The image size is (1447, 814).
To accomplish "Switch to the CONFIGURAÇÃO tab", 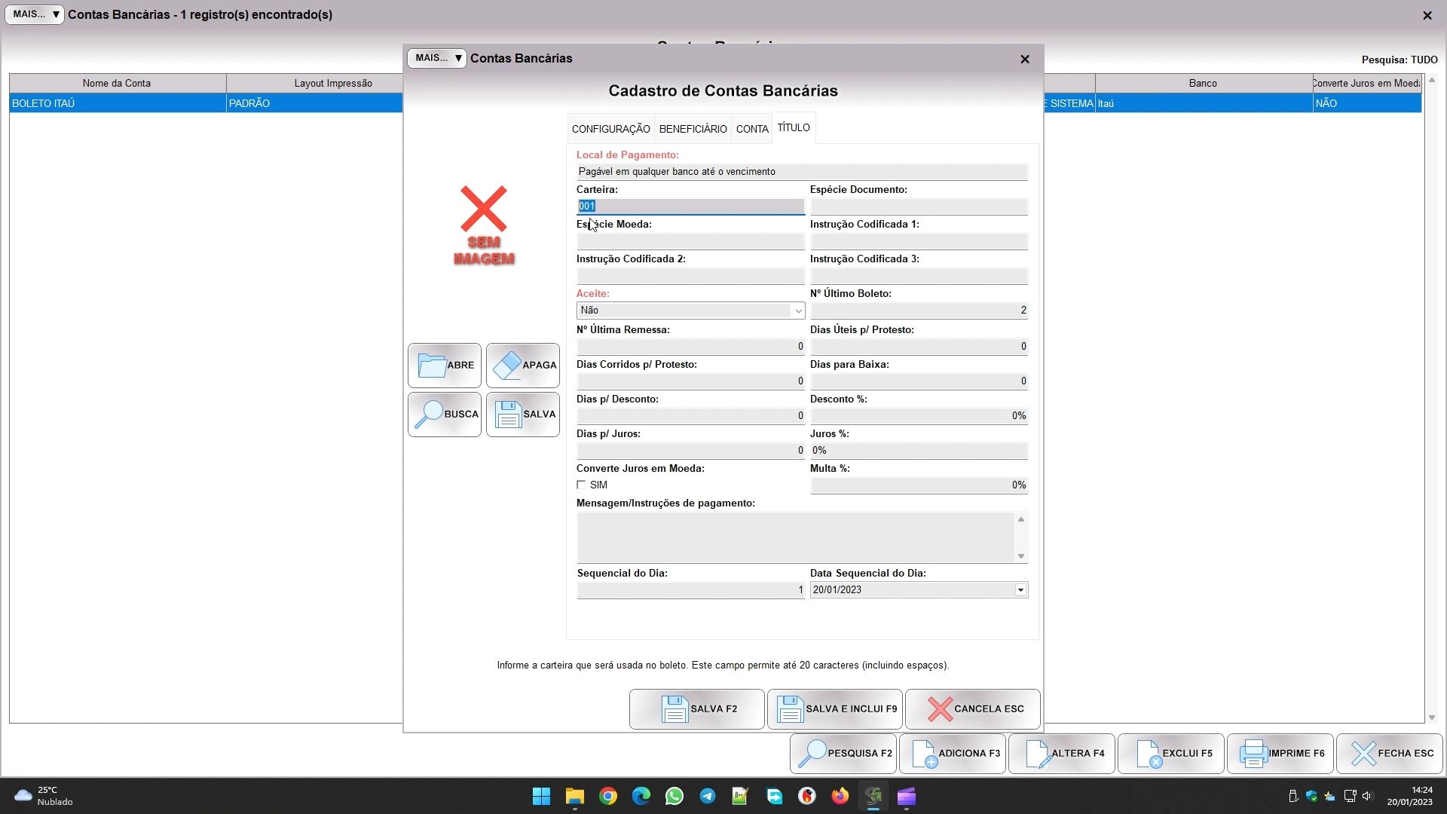I will click(610, 129).
